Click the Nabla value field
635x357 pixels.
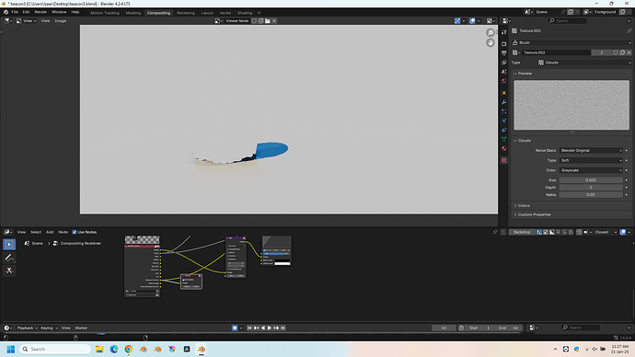pos(591,195)
